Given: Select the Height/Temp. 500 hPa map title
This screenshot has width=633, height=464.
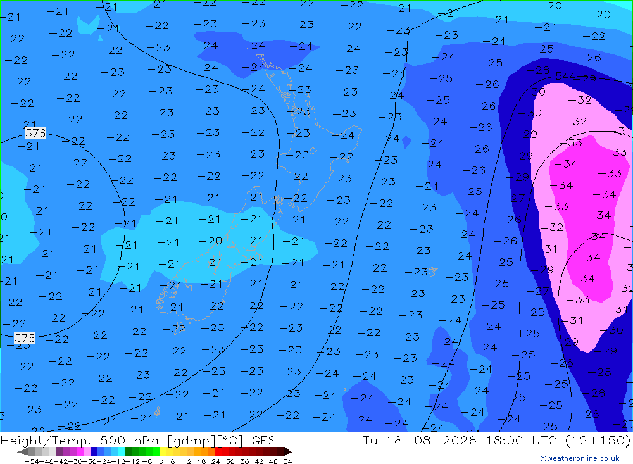Looking at the screenshot, I should pyautogui.click(x=139, y=440).
